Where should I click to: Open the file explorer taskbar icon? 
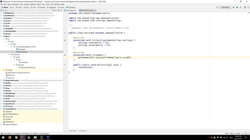35,137
